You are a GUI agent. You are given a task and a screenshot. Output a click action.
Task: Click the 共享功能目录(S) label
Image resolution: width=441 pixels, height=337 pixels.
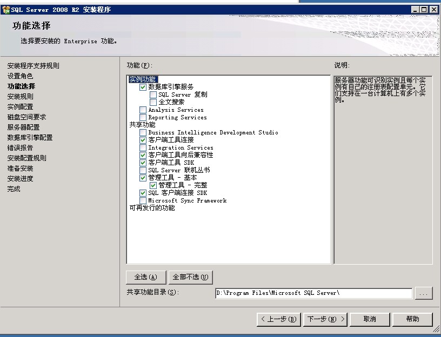pos(153,292)
